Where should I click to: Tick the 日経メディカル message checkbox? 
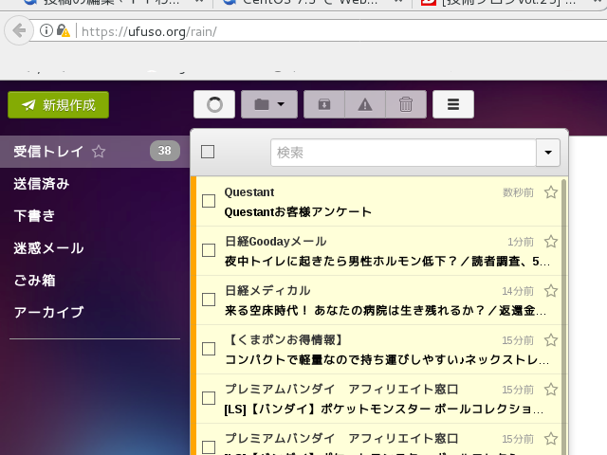pos(209,300)
